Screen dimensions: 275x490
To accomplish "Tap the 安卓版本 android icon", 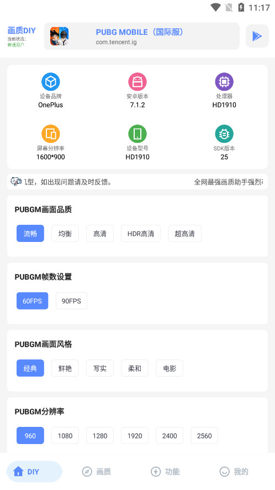I will coord(137,82).
